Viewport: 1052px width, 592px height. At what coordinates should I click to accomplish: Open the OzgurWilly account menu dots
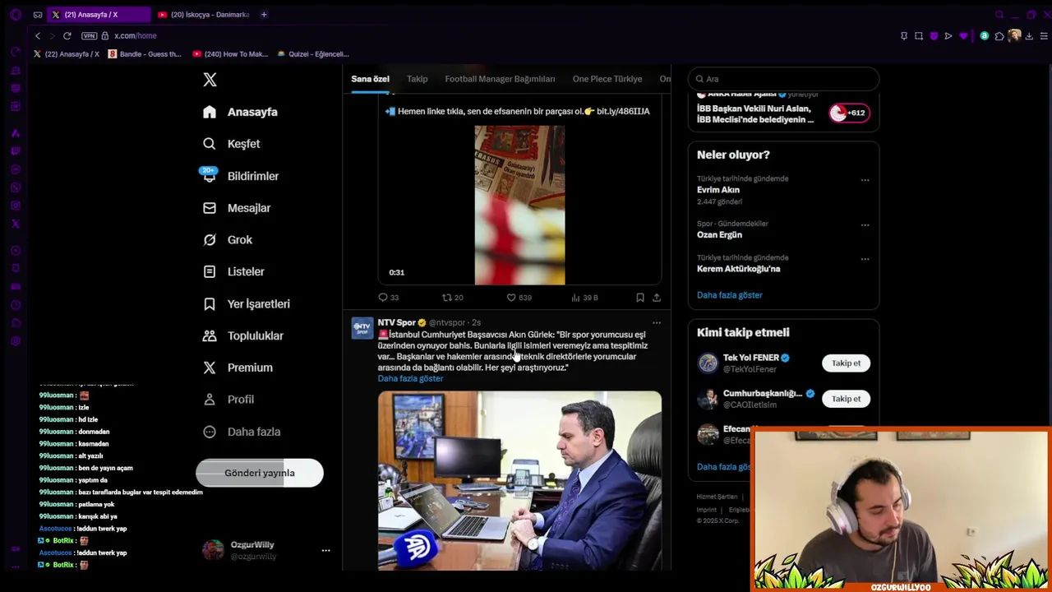(325, 551)
